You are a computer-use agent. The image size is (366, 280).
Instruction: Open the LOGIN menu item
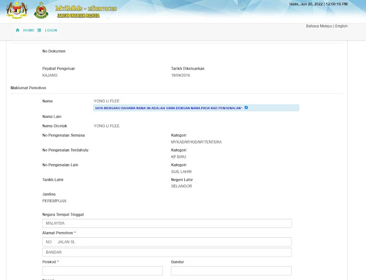(x=51, y=30)
